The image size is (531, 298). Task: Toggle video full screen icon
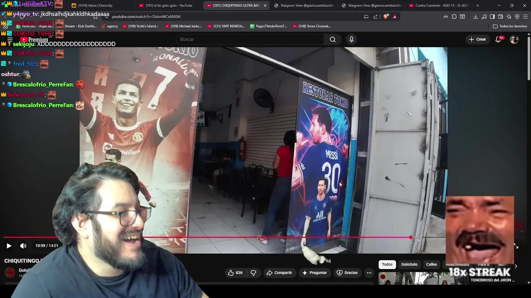tap(516, 246)
